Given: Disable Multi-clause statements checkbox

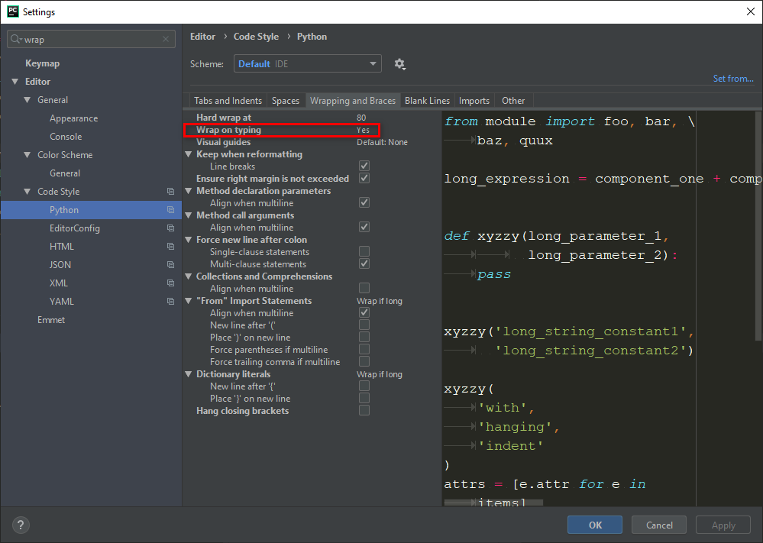Looking at the screenshot, I should (364, 263).
